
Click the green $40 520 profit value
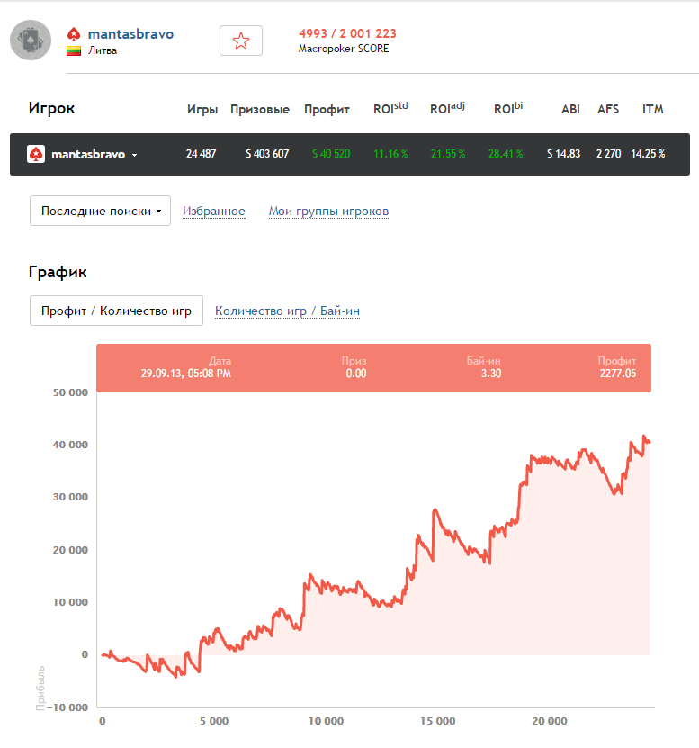331,154
